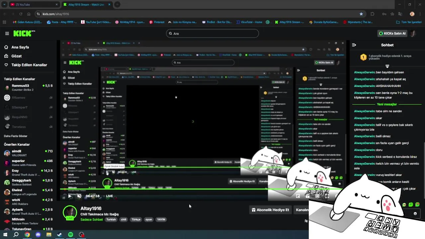The height and width of the screenshot is (239, 425).
Task: Click the browser home button
Action: click(x=29, y=14)
